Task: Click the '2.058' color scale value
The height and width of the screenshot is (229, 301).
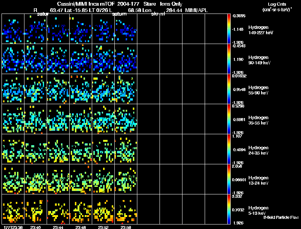Action: click(237, 166)
